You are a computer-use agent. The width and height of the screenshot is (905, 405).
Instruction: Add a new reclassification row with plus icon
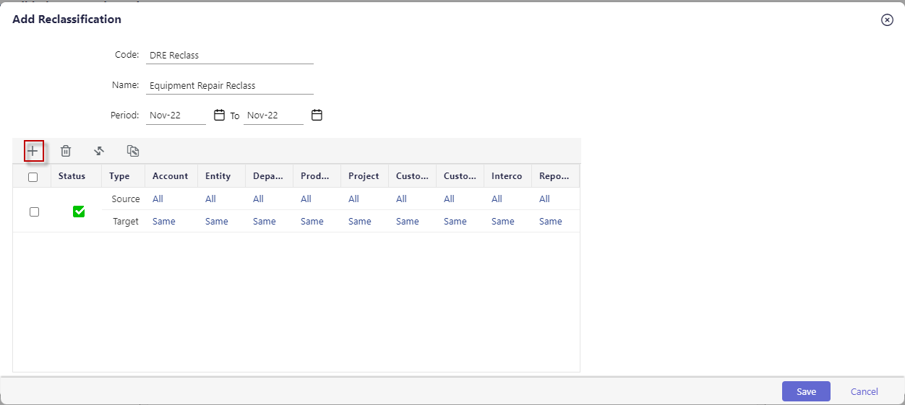(33, 151)
